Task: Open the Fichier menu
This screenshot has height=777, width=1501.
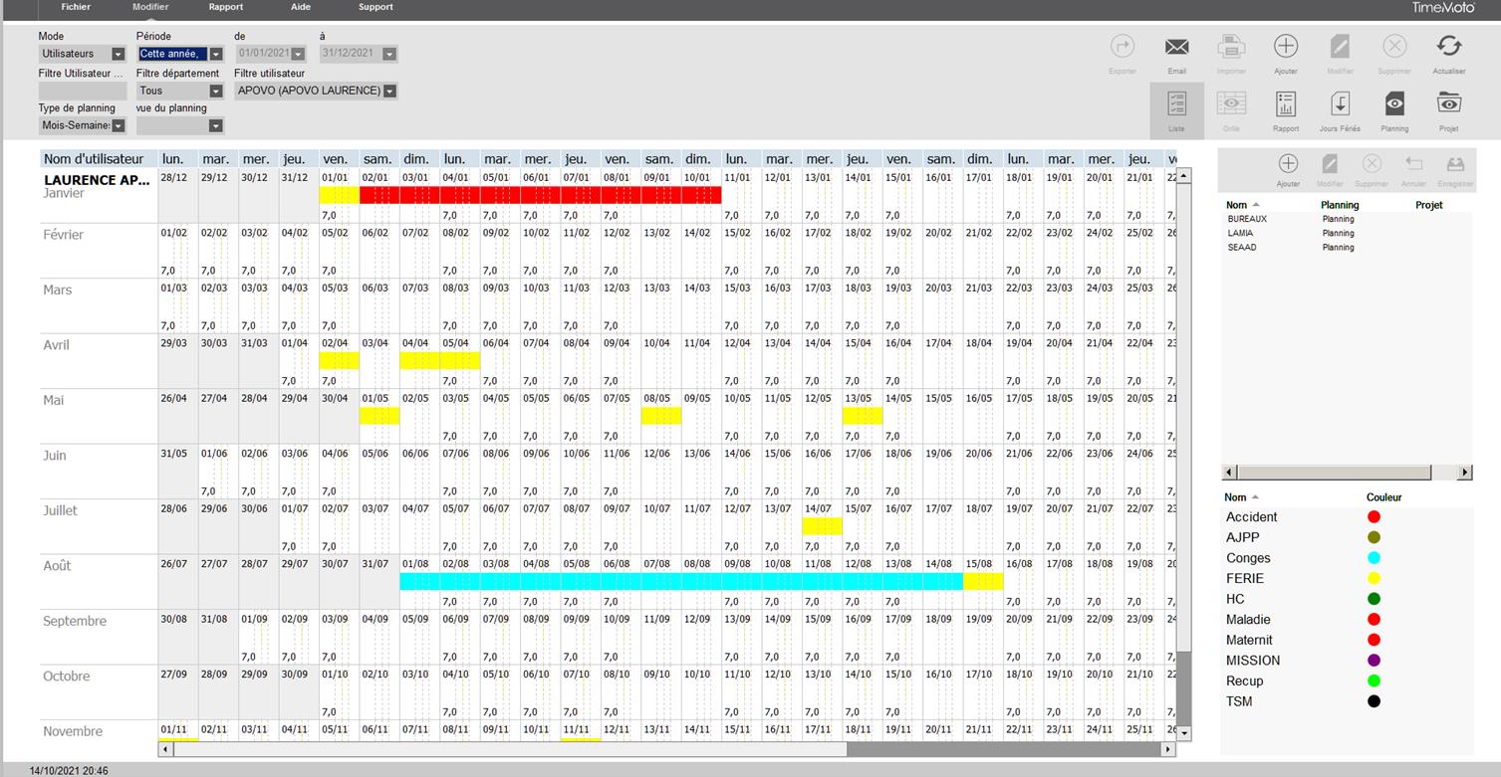Action: [76, 7]
